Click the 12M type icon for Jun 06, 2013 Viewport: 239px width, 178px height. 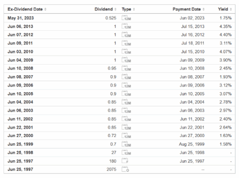pyautogui.click(x=126, y=26)
